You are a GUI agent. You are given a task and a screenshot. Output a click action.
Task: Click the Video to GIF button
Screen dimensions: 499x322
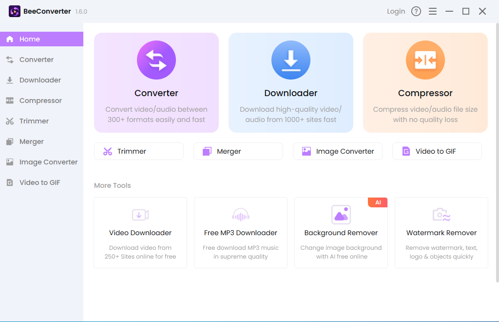437,151
